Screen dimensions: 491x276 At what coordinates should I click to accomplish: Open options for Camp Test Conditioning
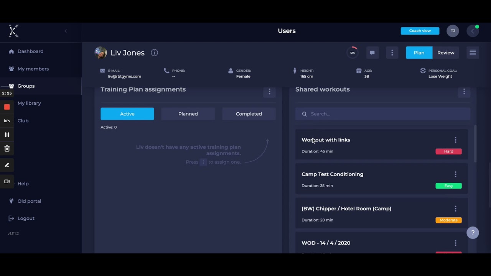point(456,174)
